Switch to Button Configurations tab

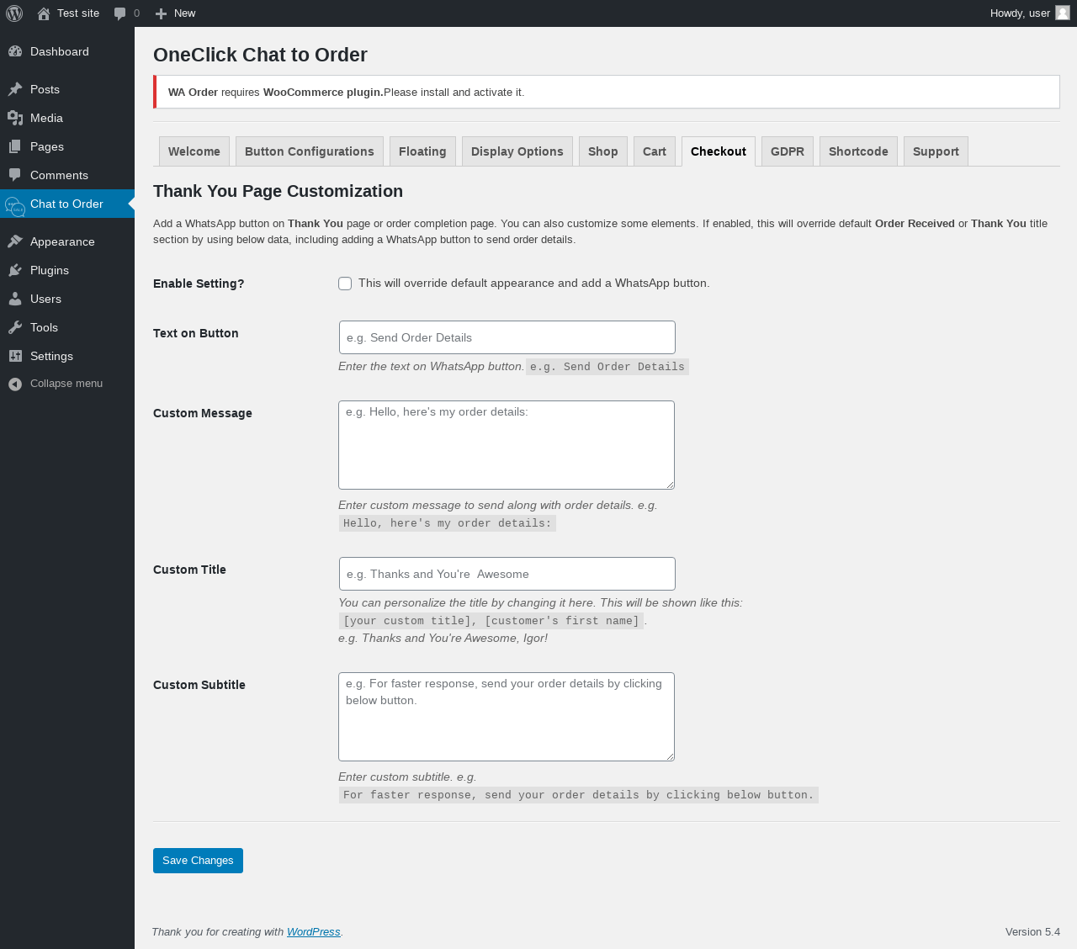point(310,151)
